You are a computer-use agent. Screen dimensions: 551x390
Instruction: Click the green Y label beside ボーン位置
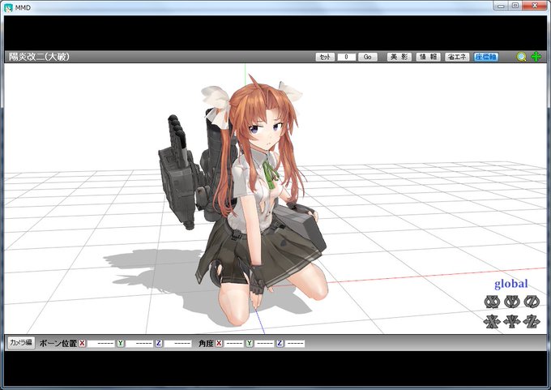(x=121, y=343)
